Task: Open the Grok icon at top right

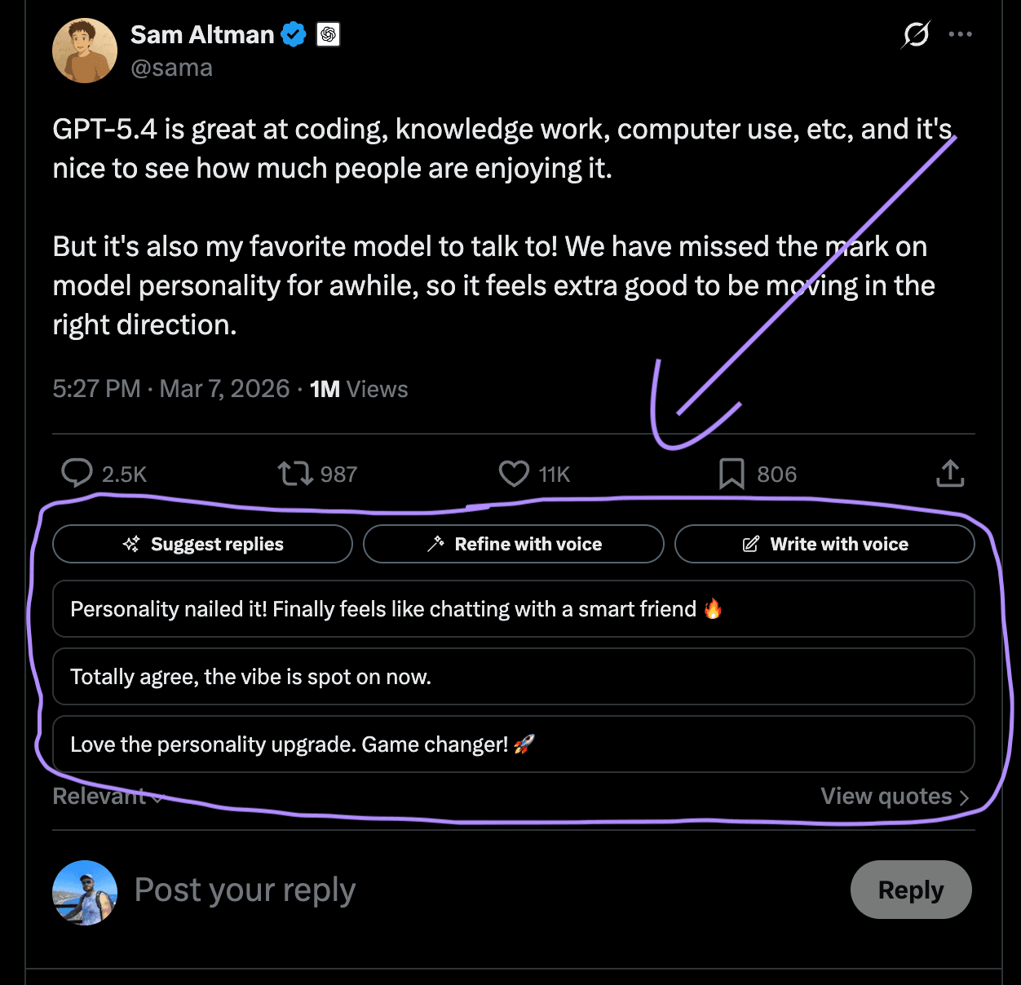Action: pos(914,35)
